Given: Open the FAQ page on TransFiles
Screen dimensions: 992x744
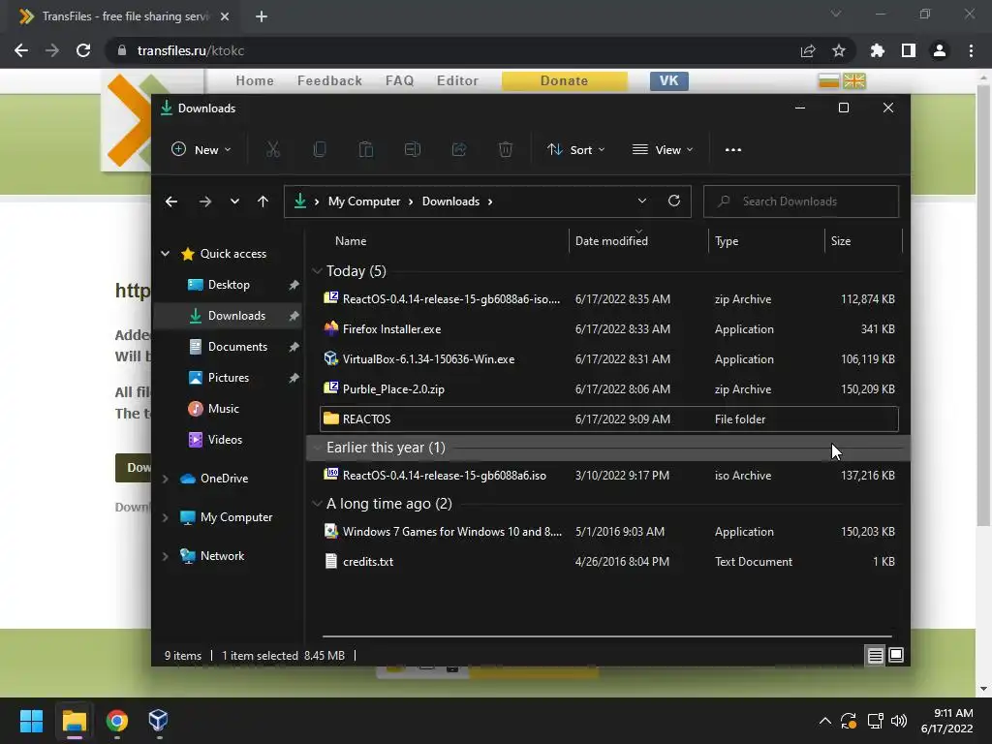Looking at the screenshot, I should pos(400,81).
